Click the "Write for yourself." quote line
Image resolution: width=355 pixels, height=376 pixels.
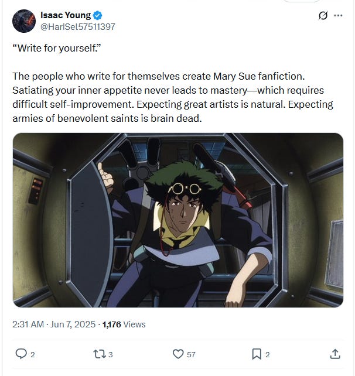click(x=57, y=48)
